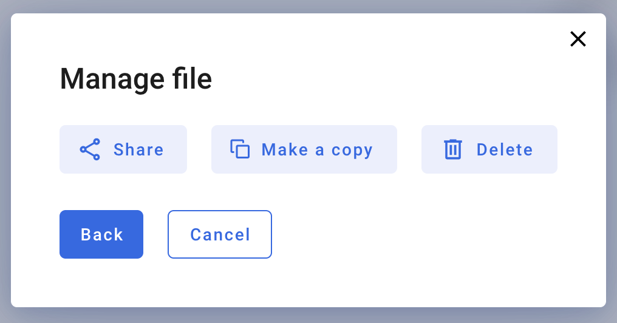
Task: Select the Share option
Action: pos(123,149)
